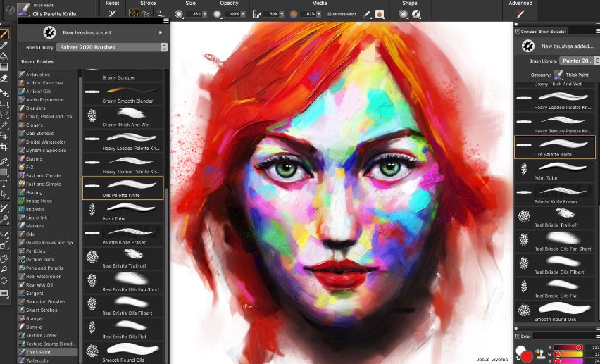This screenshot has height=364, width=600.
Task: Close the Color panel
Action: (x=518, y=336)
